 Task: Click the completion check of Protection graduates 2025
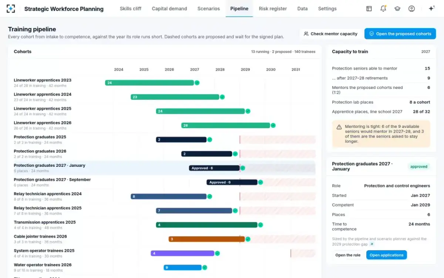click(x=210, y=140)
